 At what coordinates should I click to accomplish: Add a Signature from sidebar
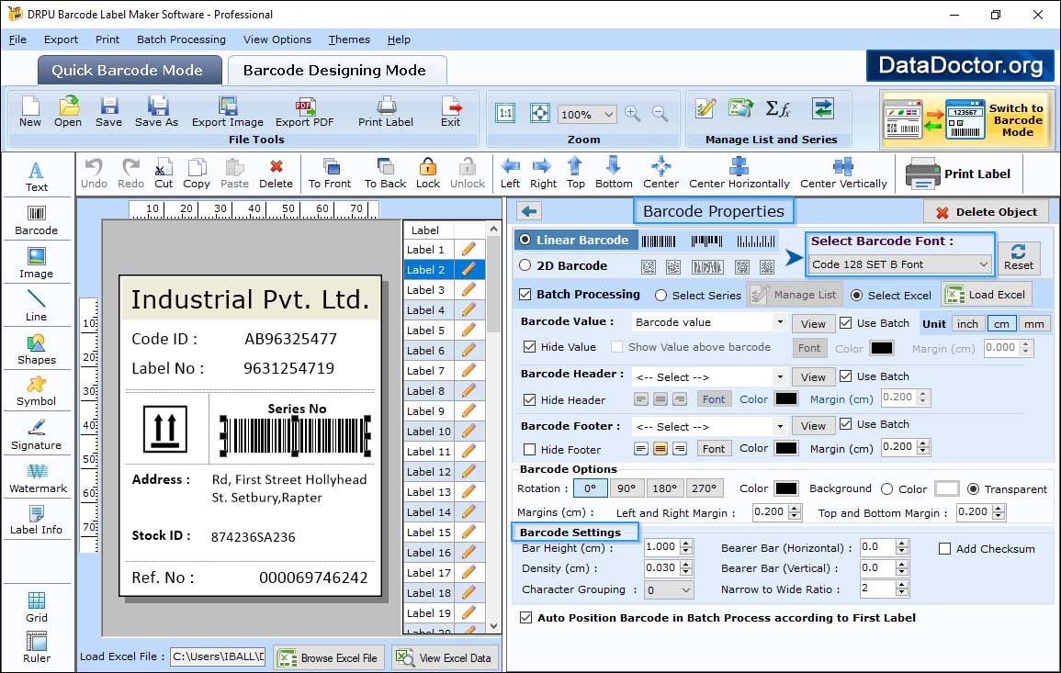click(37, 435)
